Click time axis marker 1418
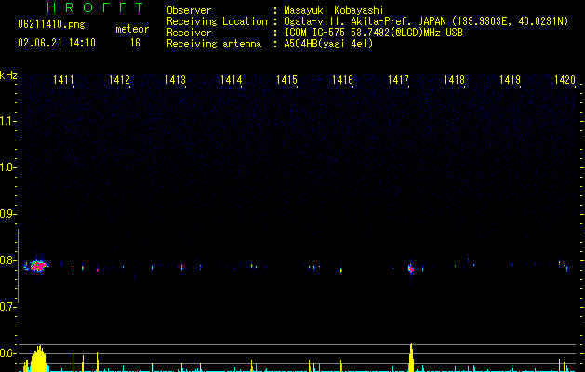Screen dimensions: 585x372 [x=454, y=80]
